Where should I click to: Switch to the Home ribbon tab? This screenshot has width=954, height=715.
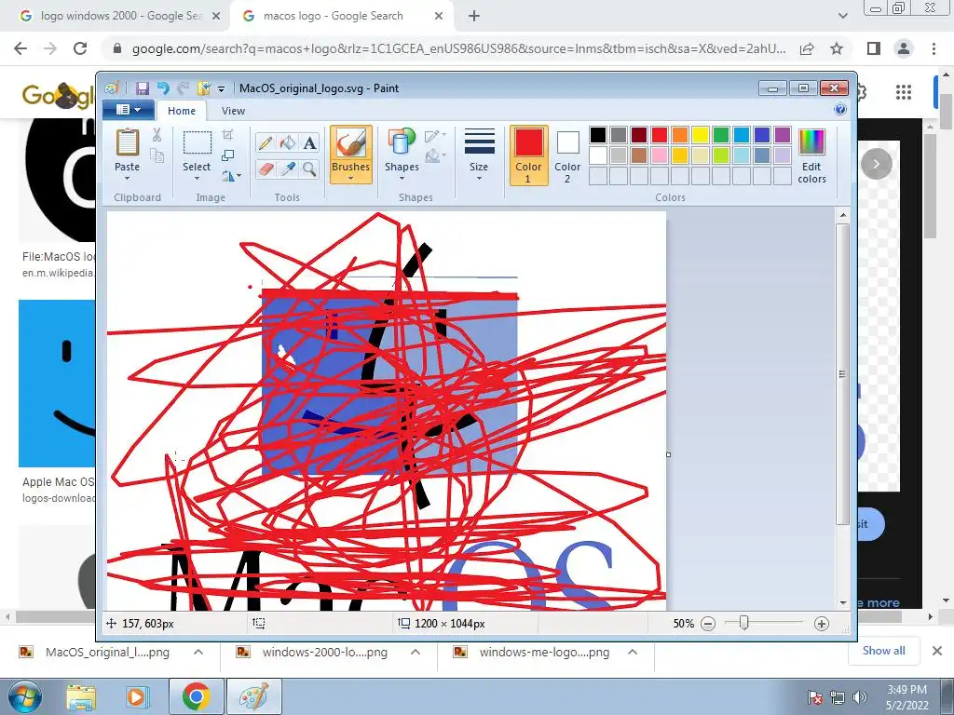coord(182,111)
